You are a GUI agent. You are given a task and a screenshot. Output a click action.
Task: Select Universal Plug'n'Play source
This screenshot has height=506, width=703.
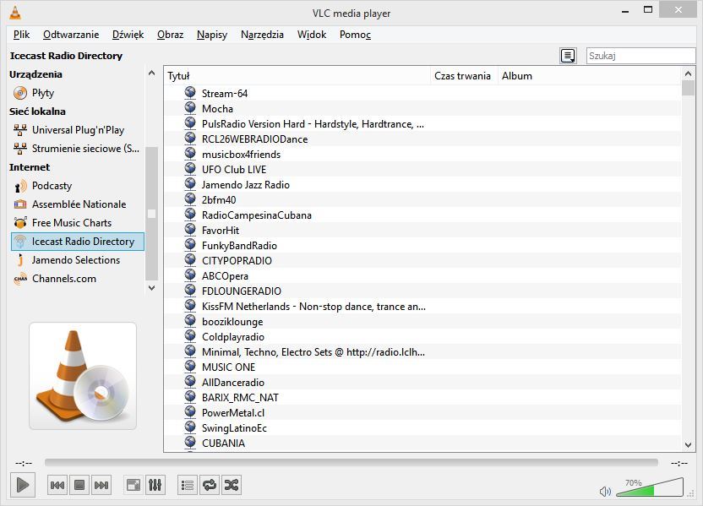[77, 130]
